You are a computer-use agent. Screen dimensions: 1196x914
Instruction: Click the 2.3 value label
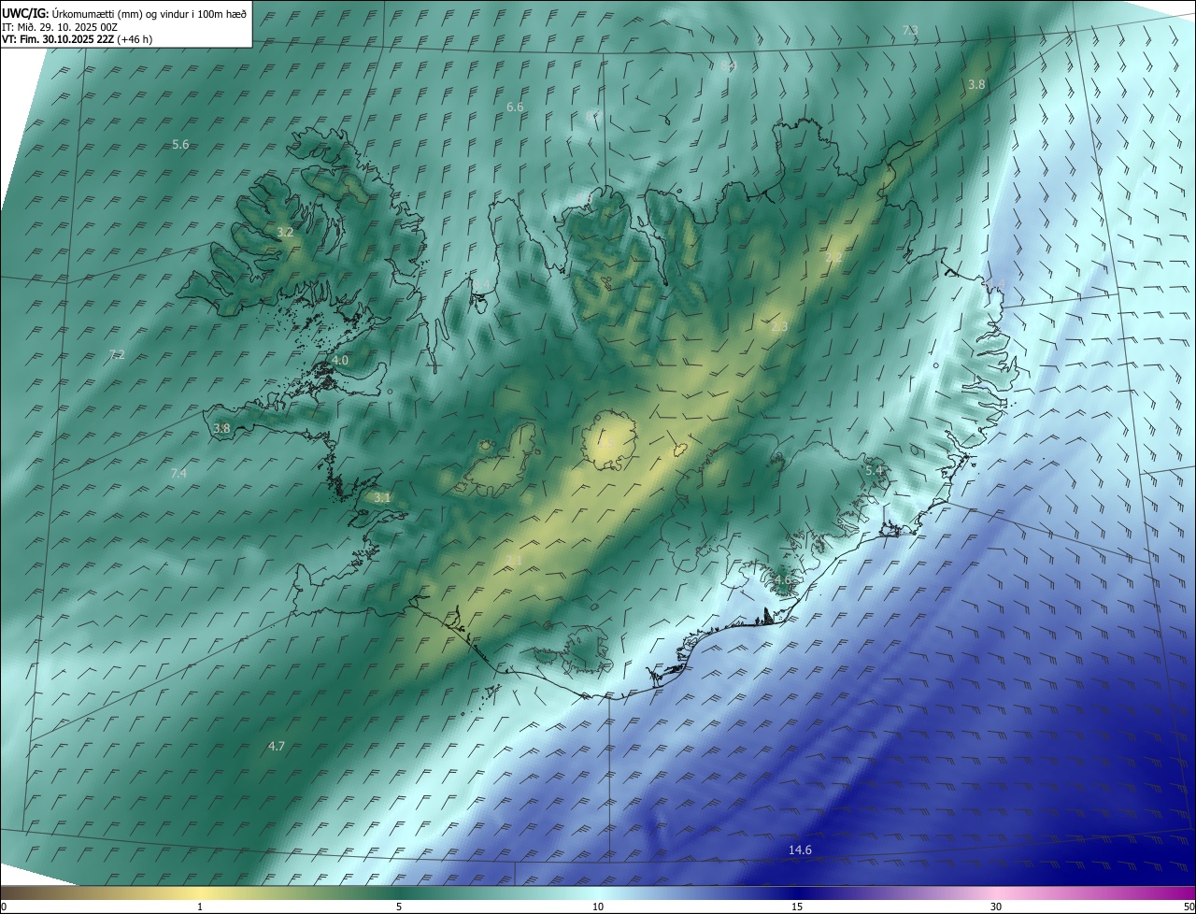point(779,326)
